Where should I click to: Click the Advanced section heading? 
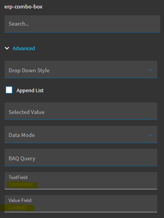pos(24,49)
